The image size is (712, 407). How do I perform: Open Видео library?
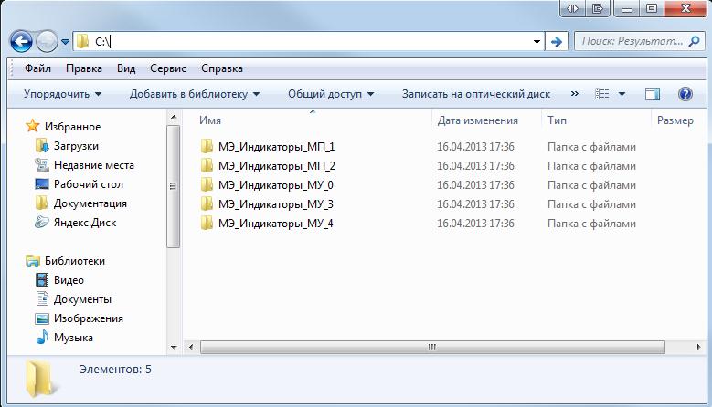click(69, 280)
